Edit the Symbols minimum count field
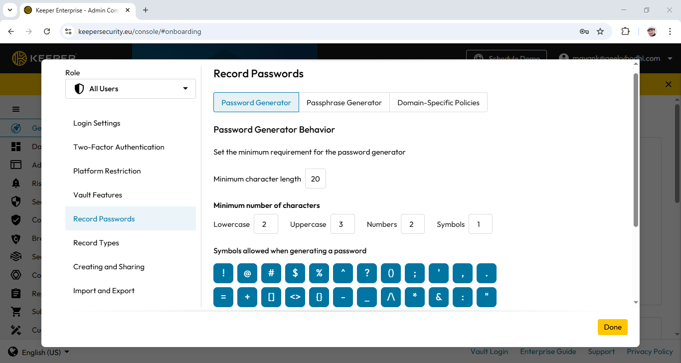The width and height of the screenshot is (681, 363). tap(481, 224)
